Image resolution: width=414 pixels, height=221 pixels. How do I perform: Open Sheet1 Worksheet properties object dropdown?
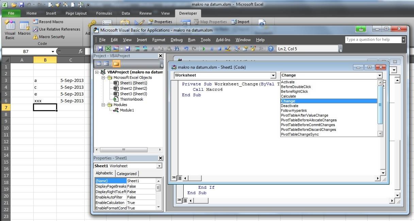tap(159, 166)
